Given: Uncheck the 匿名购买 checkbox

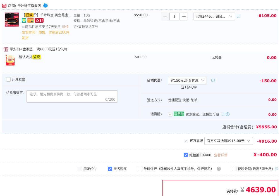Looking at the screenshot, I should click(x=110, y=169).
